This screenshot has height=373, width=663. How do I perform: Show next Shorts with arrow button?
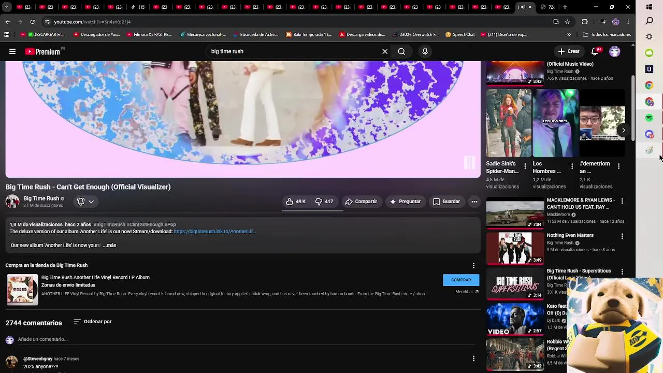[x=624, y=131]
